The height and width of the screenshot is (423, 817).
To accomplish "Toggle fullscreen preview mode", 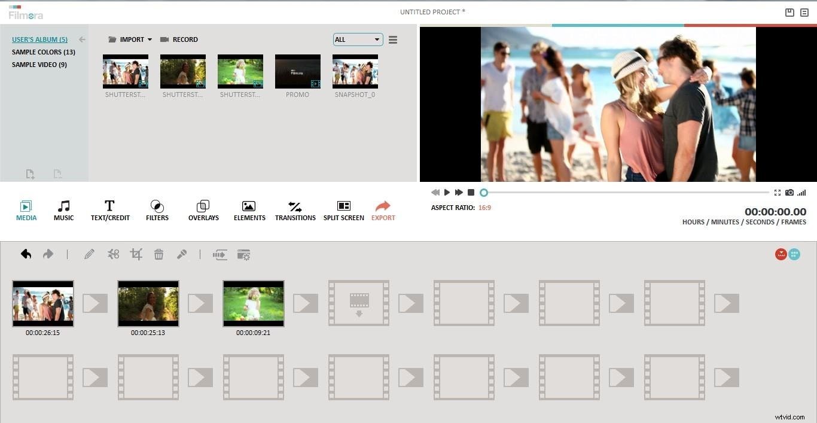I will pyautogui.click(x=777, y=192).
